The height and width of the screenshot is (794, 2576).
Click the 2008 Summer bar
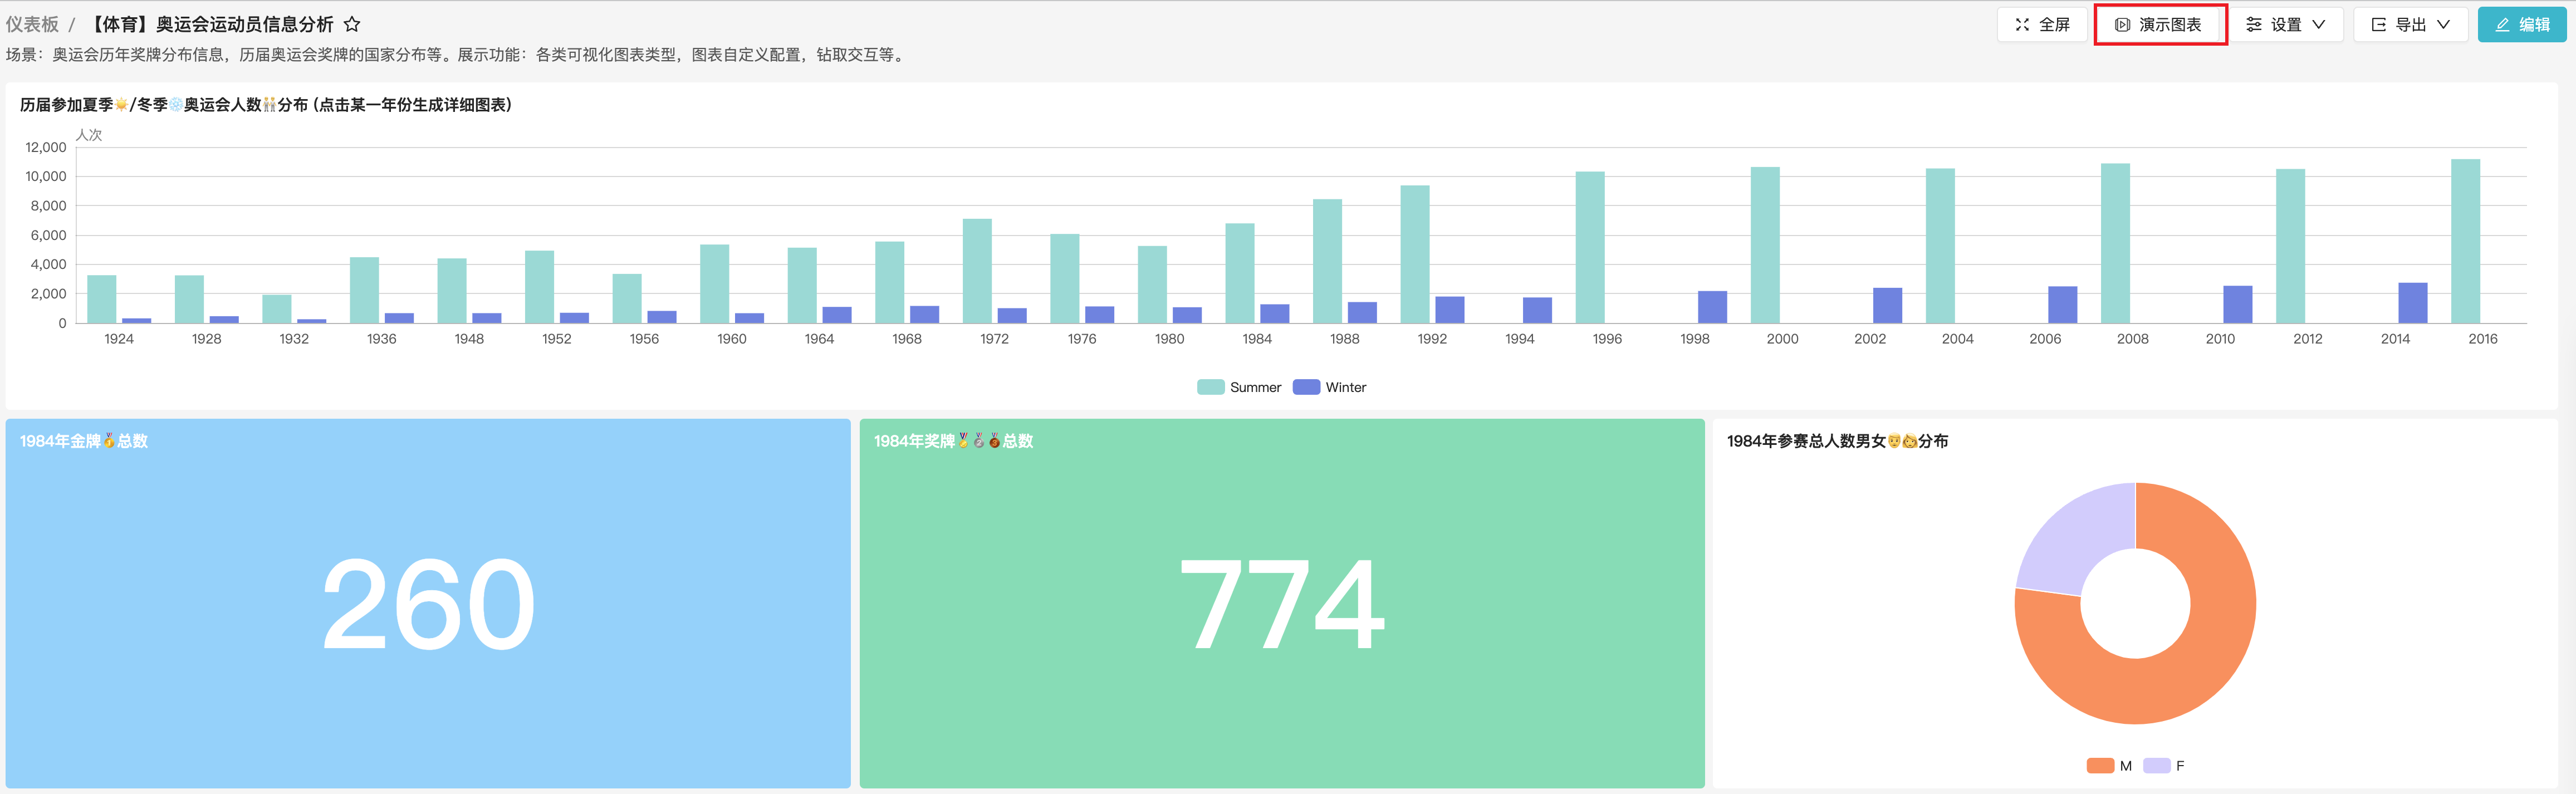[2115, 243]
